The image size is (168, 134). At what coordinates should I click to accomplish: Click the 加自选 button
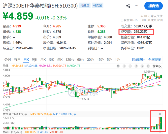tap(153, 6)
